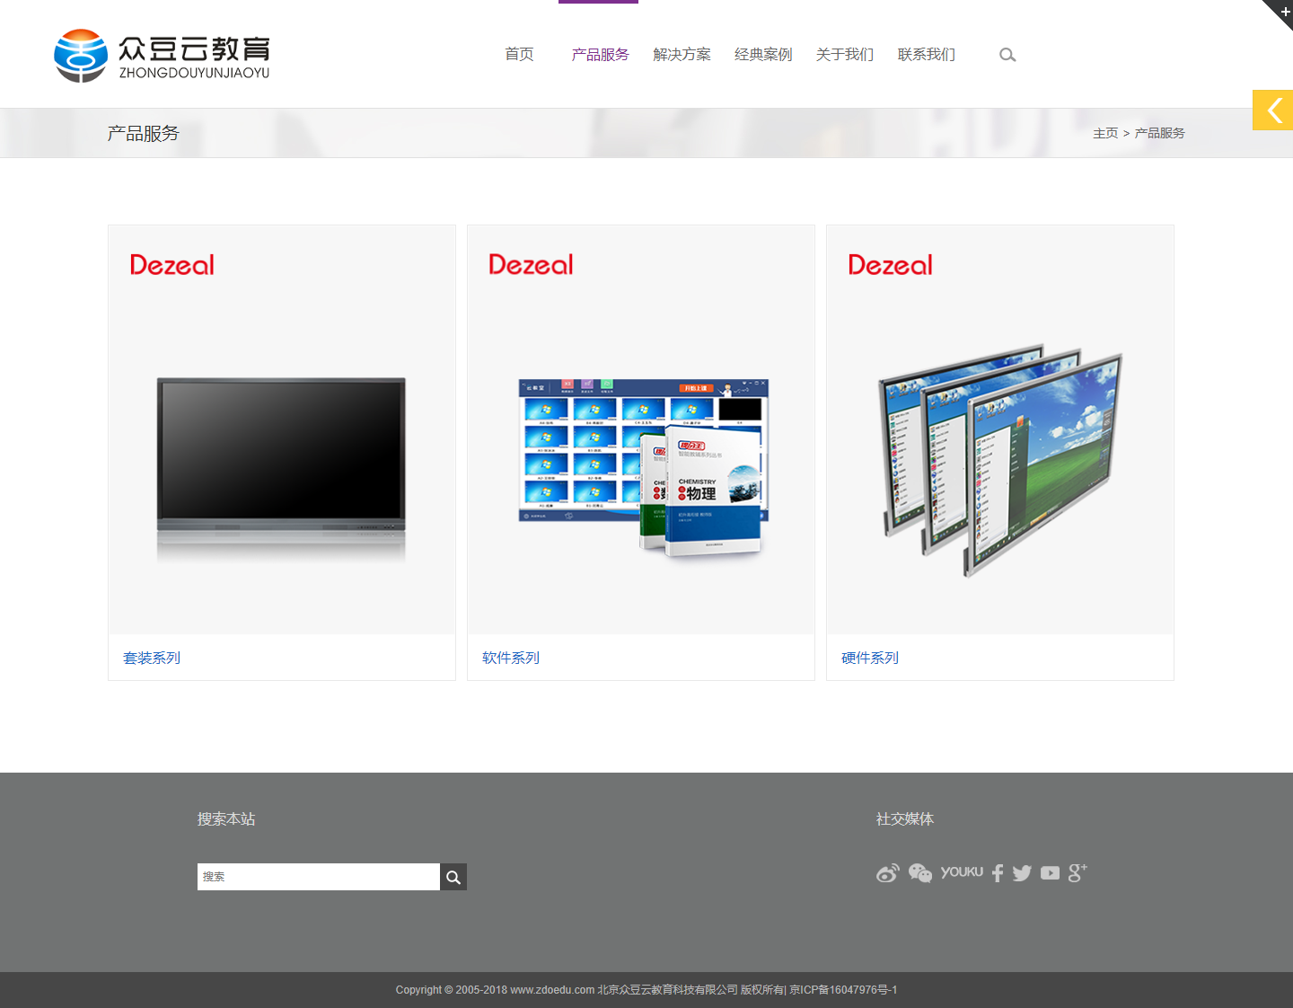Image resolution: width=1293 pixels, height=1008 pixels.
Task: Click the 套装系列 product link
Action: (152, 658)
